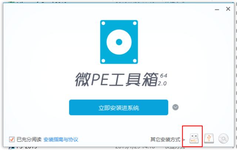This screenshot has height=150, width=237.
Task: Open the 安装指南与协议 link
Action: pos(61,139)
